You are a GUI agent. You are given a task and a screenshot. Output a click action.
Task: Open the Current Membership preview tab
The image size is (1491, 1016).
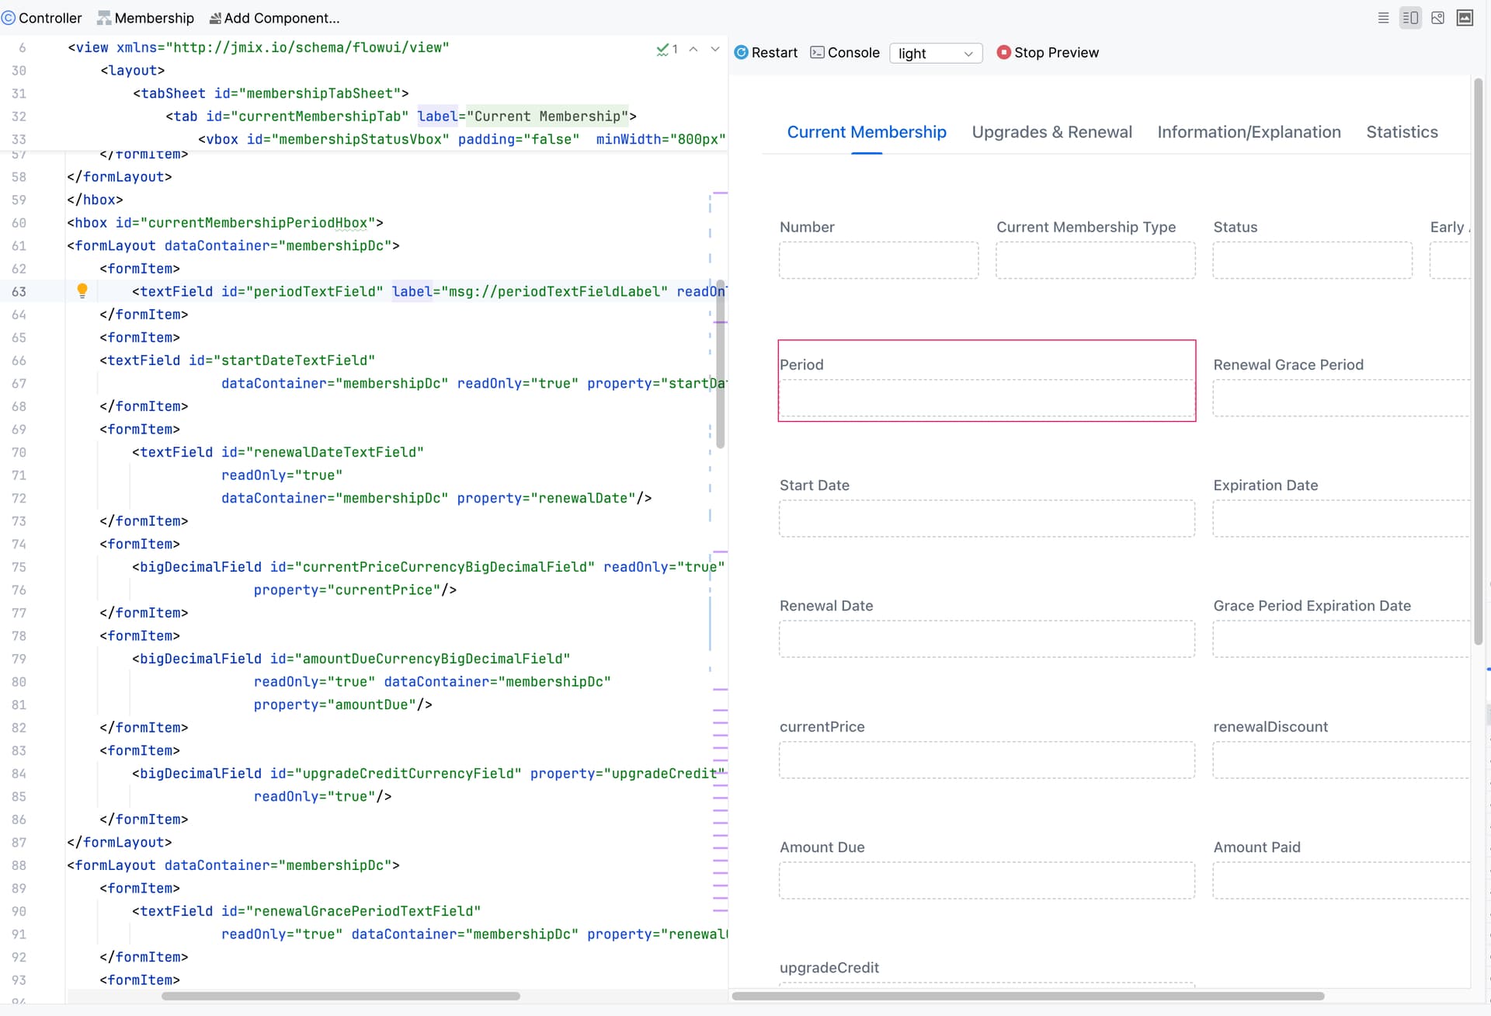pyautogui.click(x=867, y=132)
